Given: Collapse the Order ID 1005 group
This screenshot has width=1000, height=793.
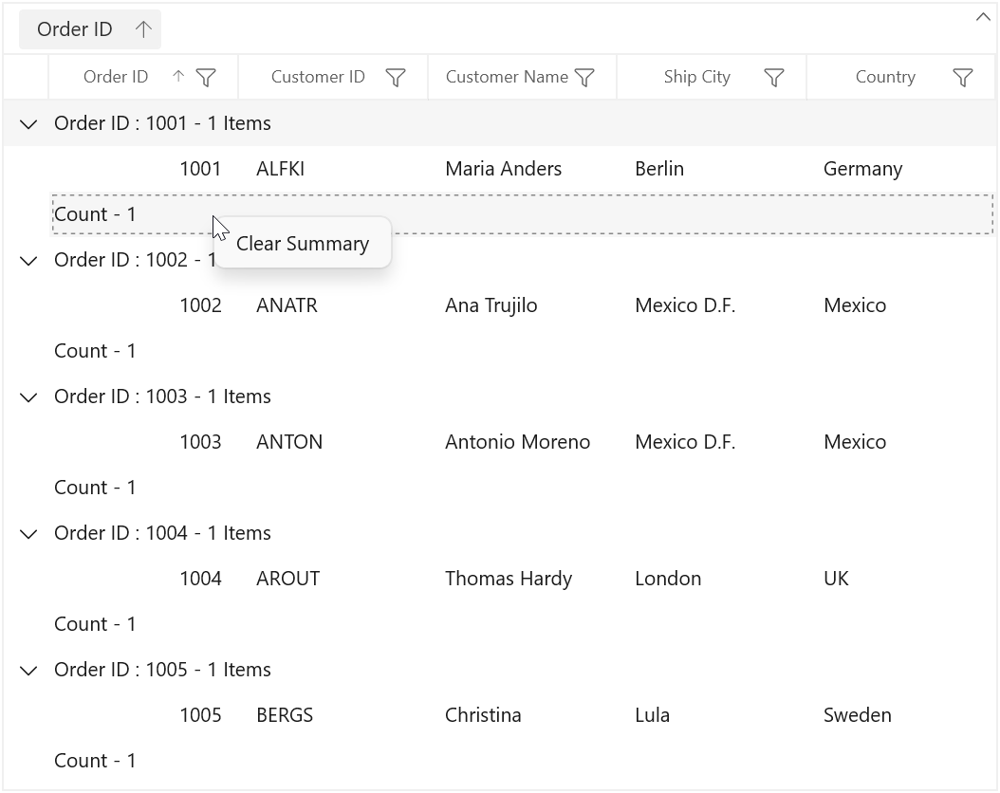Looking at the screenshot, I should pyautogui.click(x=28, y=670).
